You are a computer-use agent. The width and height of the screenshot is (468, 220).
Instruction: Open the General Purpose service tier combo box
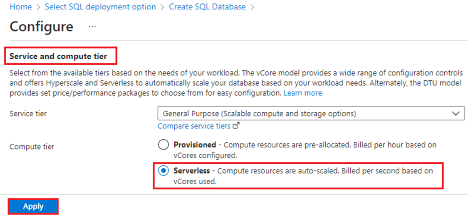point(311,114)
